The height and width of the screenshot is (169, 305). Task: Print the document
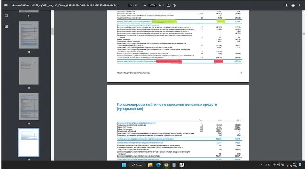(x=293, y=6)
